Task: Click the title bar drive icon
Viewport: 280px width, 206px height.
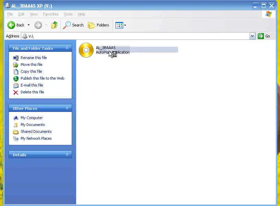Action: [7, 5]
